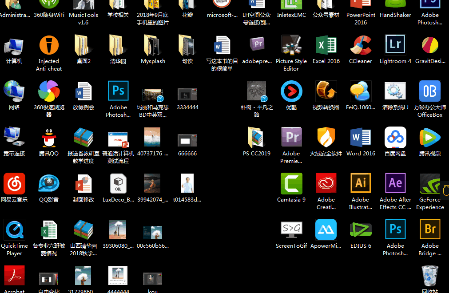Open the 计算机 computer icon
The height and width of the screenshot is (293, 449).
14,46
